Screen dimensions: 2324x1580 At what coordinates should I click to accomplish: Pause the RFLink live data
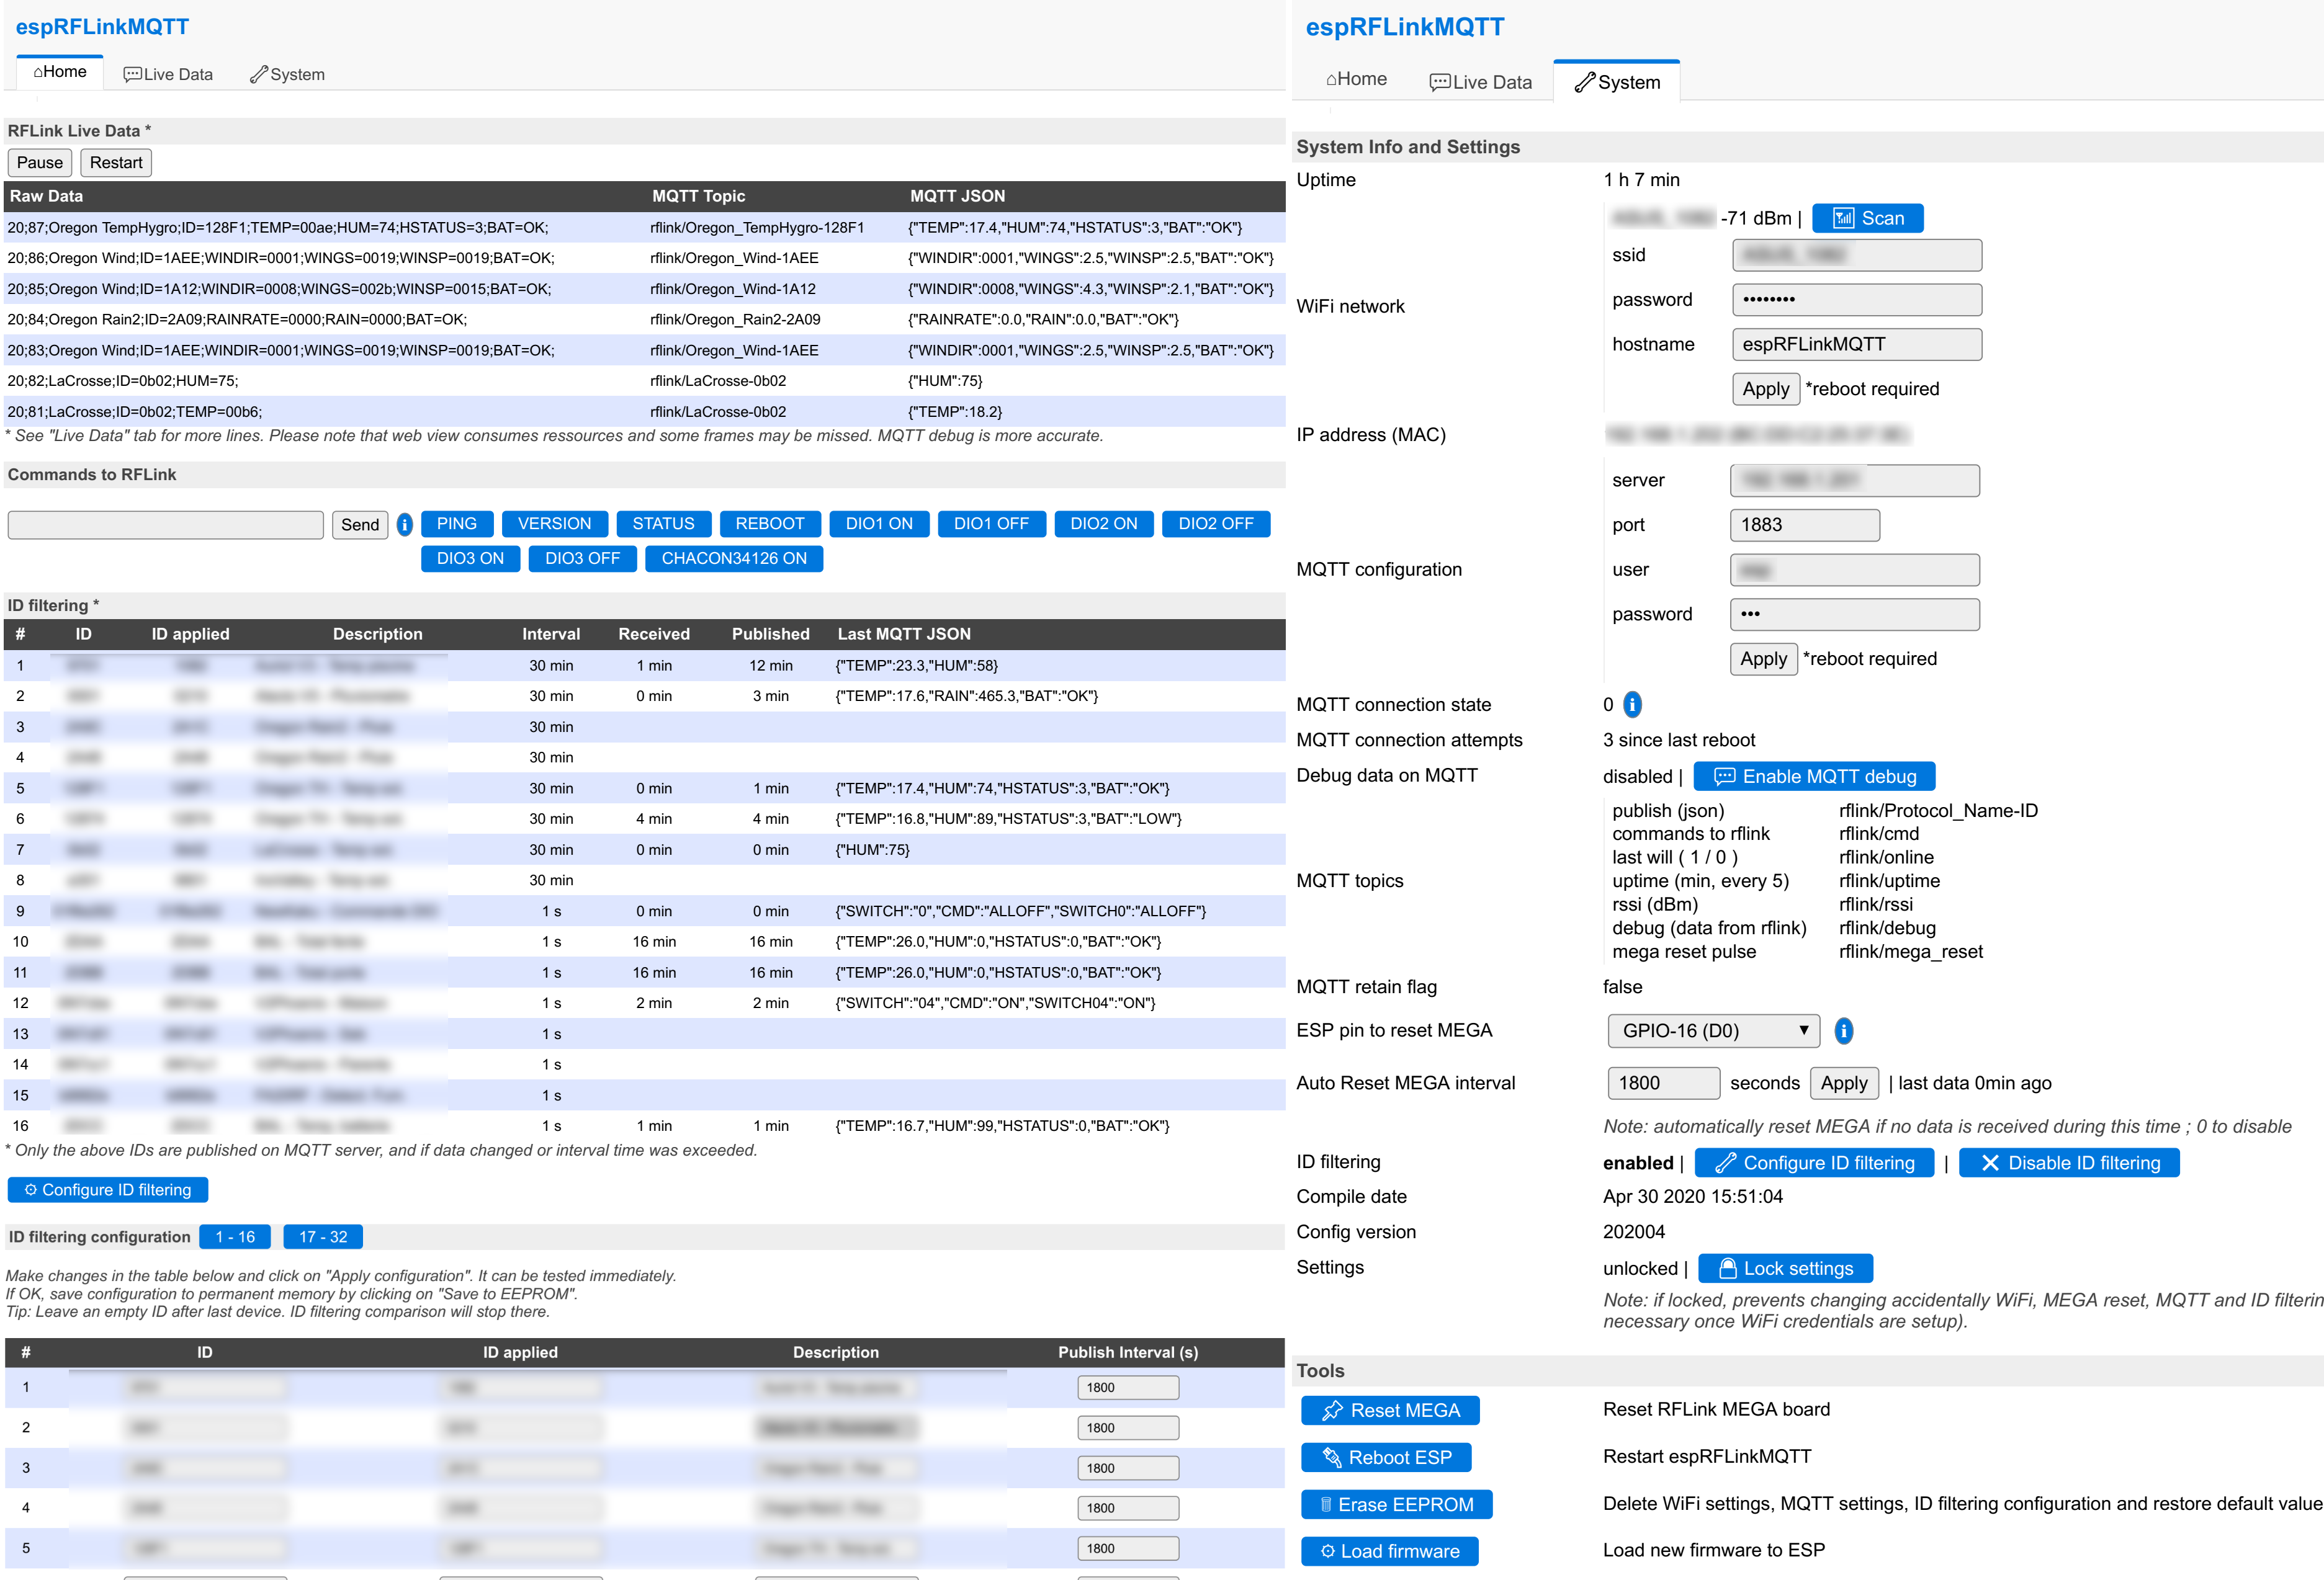click(39, 162)
